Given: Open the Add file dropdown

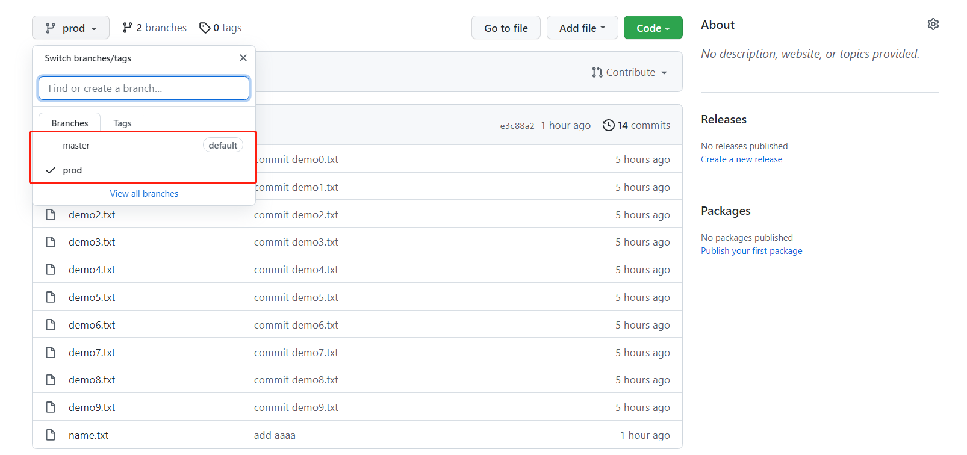Looking at the screenshot, I should pyautogui.click(x=582, y=28).
